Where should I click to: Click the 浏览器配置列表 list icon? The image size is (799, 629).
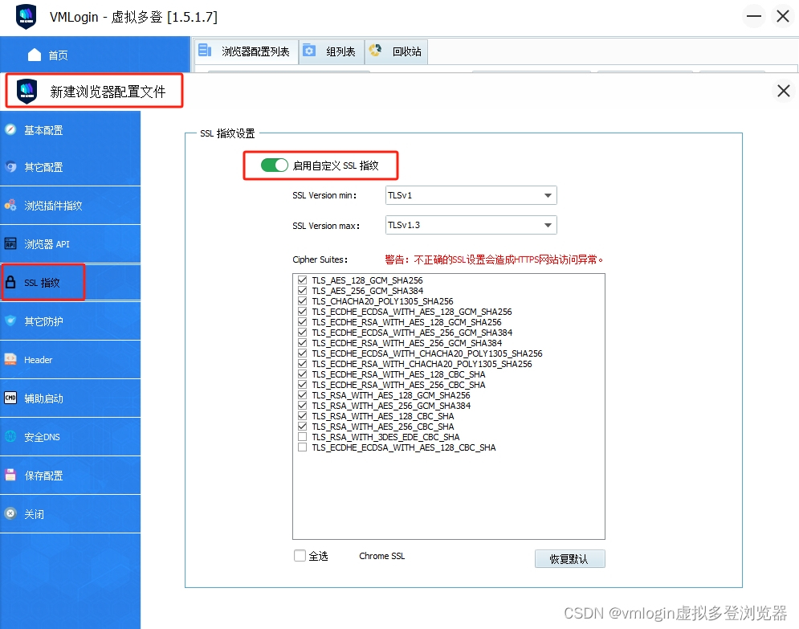pos(205,51)
